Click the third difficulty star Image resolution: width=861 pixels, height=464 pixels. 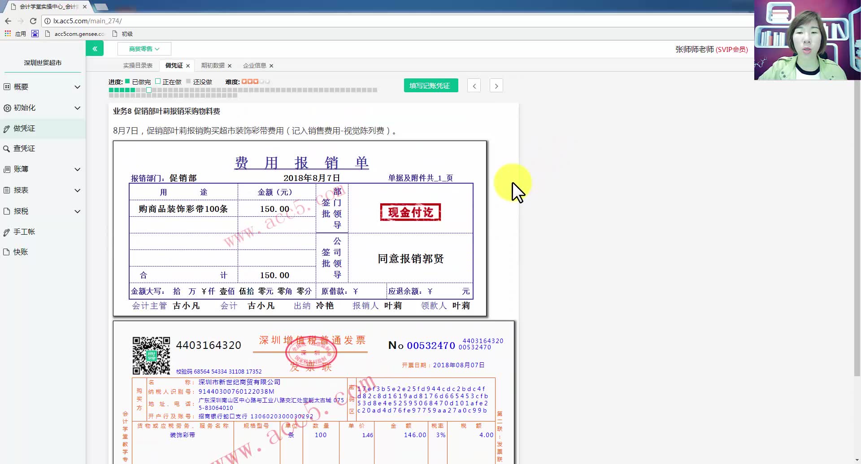pos(256,82)
